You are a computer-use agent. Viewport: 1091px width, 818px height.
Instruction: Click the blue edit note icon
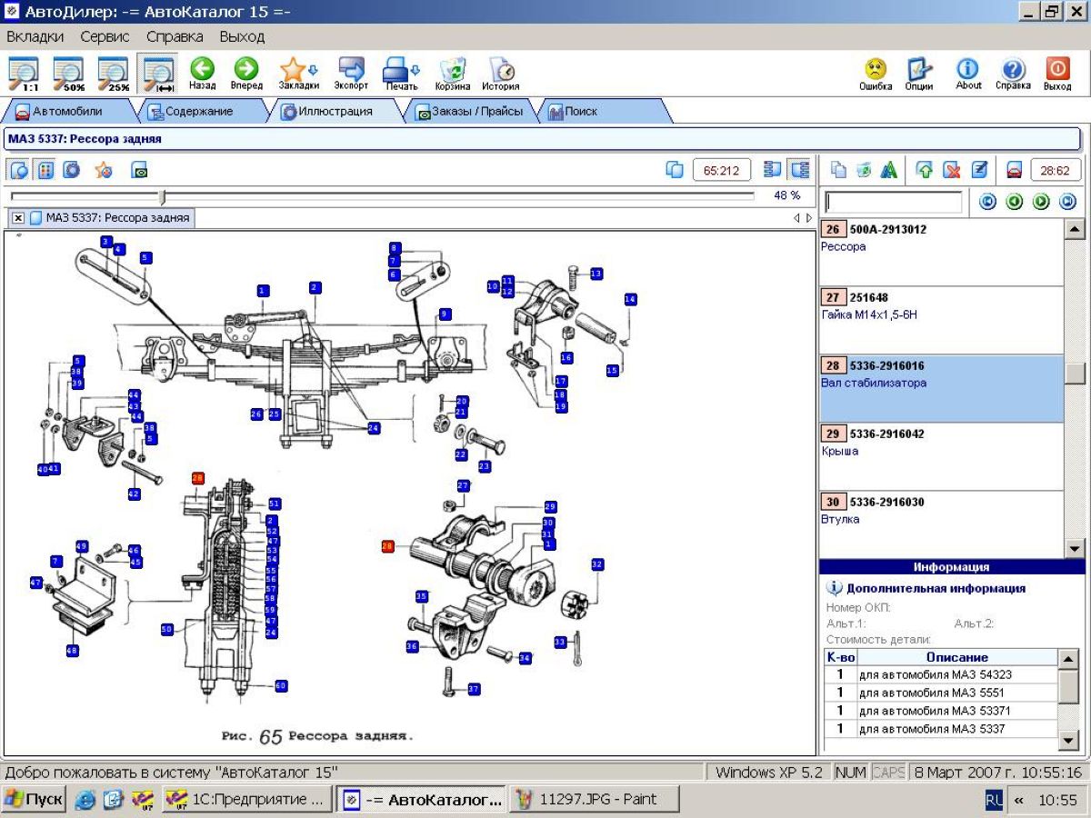point(979,170)
